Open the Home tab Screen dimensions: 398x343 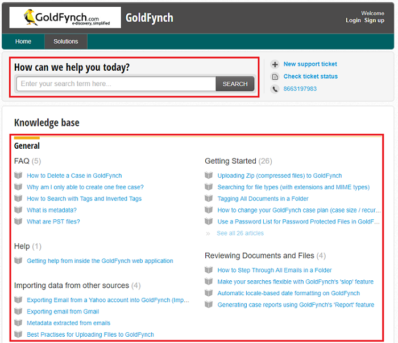[23, 42]
